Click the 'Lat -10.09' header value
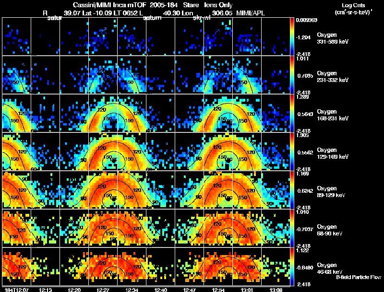384x292 pixels. tap(97, 13)
